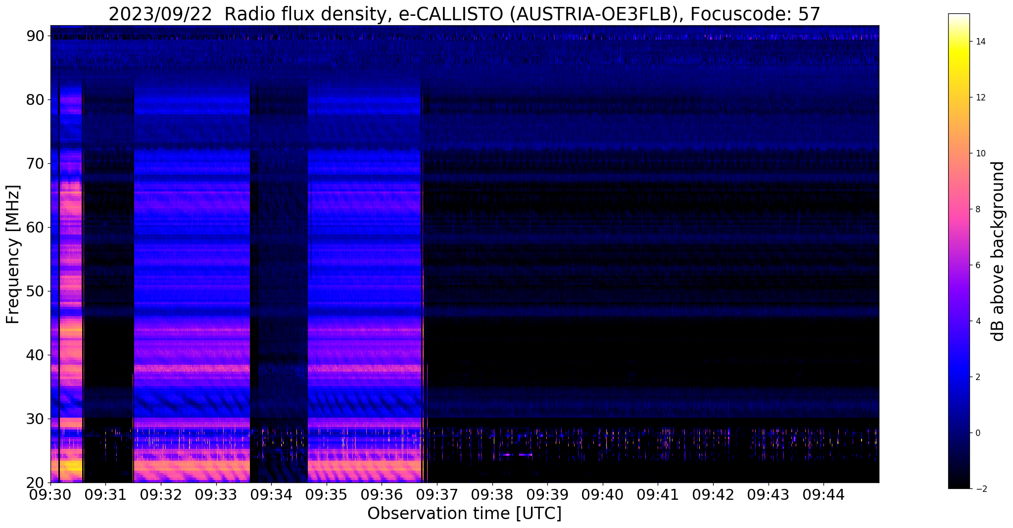Click the 09:41 time tick label

[x=658, y=494]
